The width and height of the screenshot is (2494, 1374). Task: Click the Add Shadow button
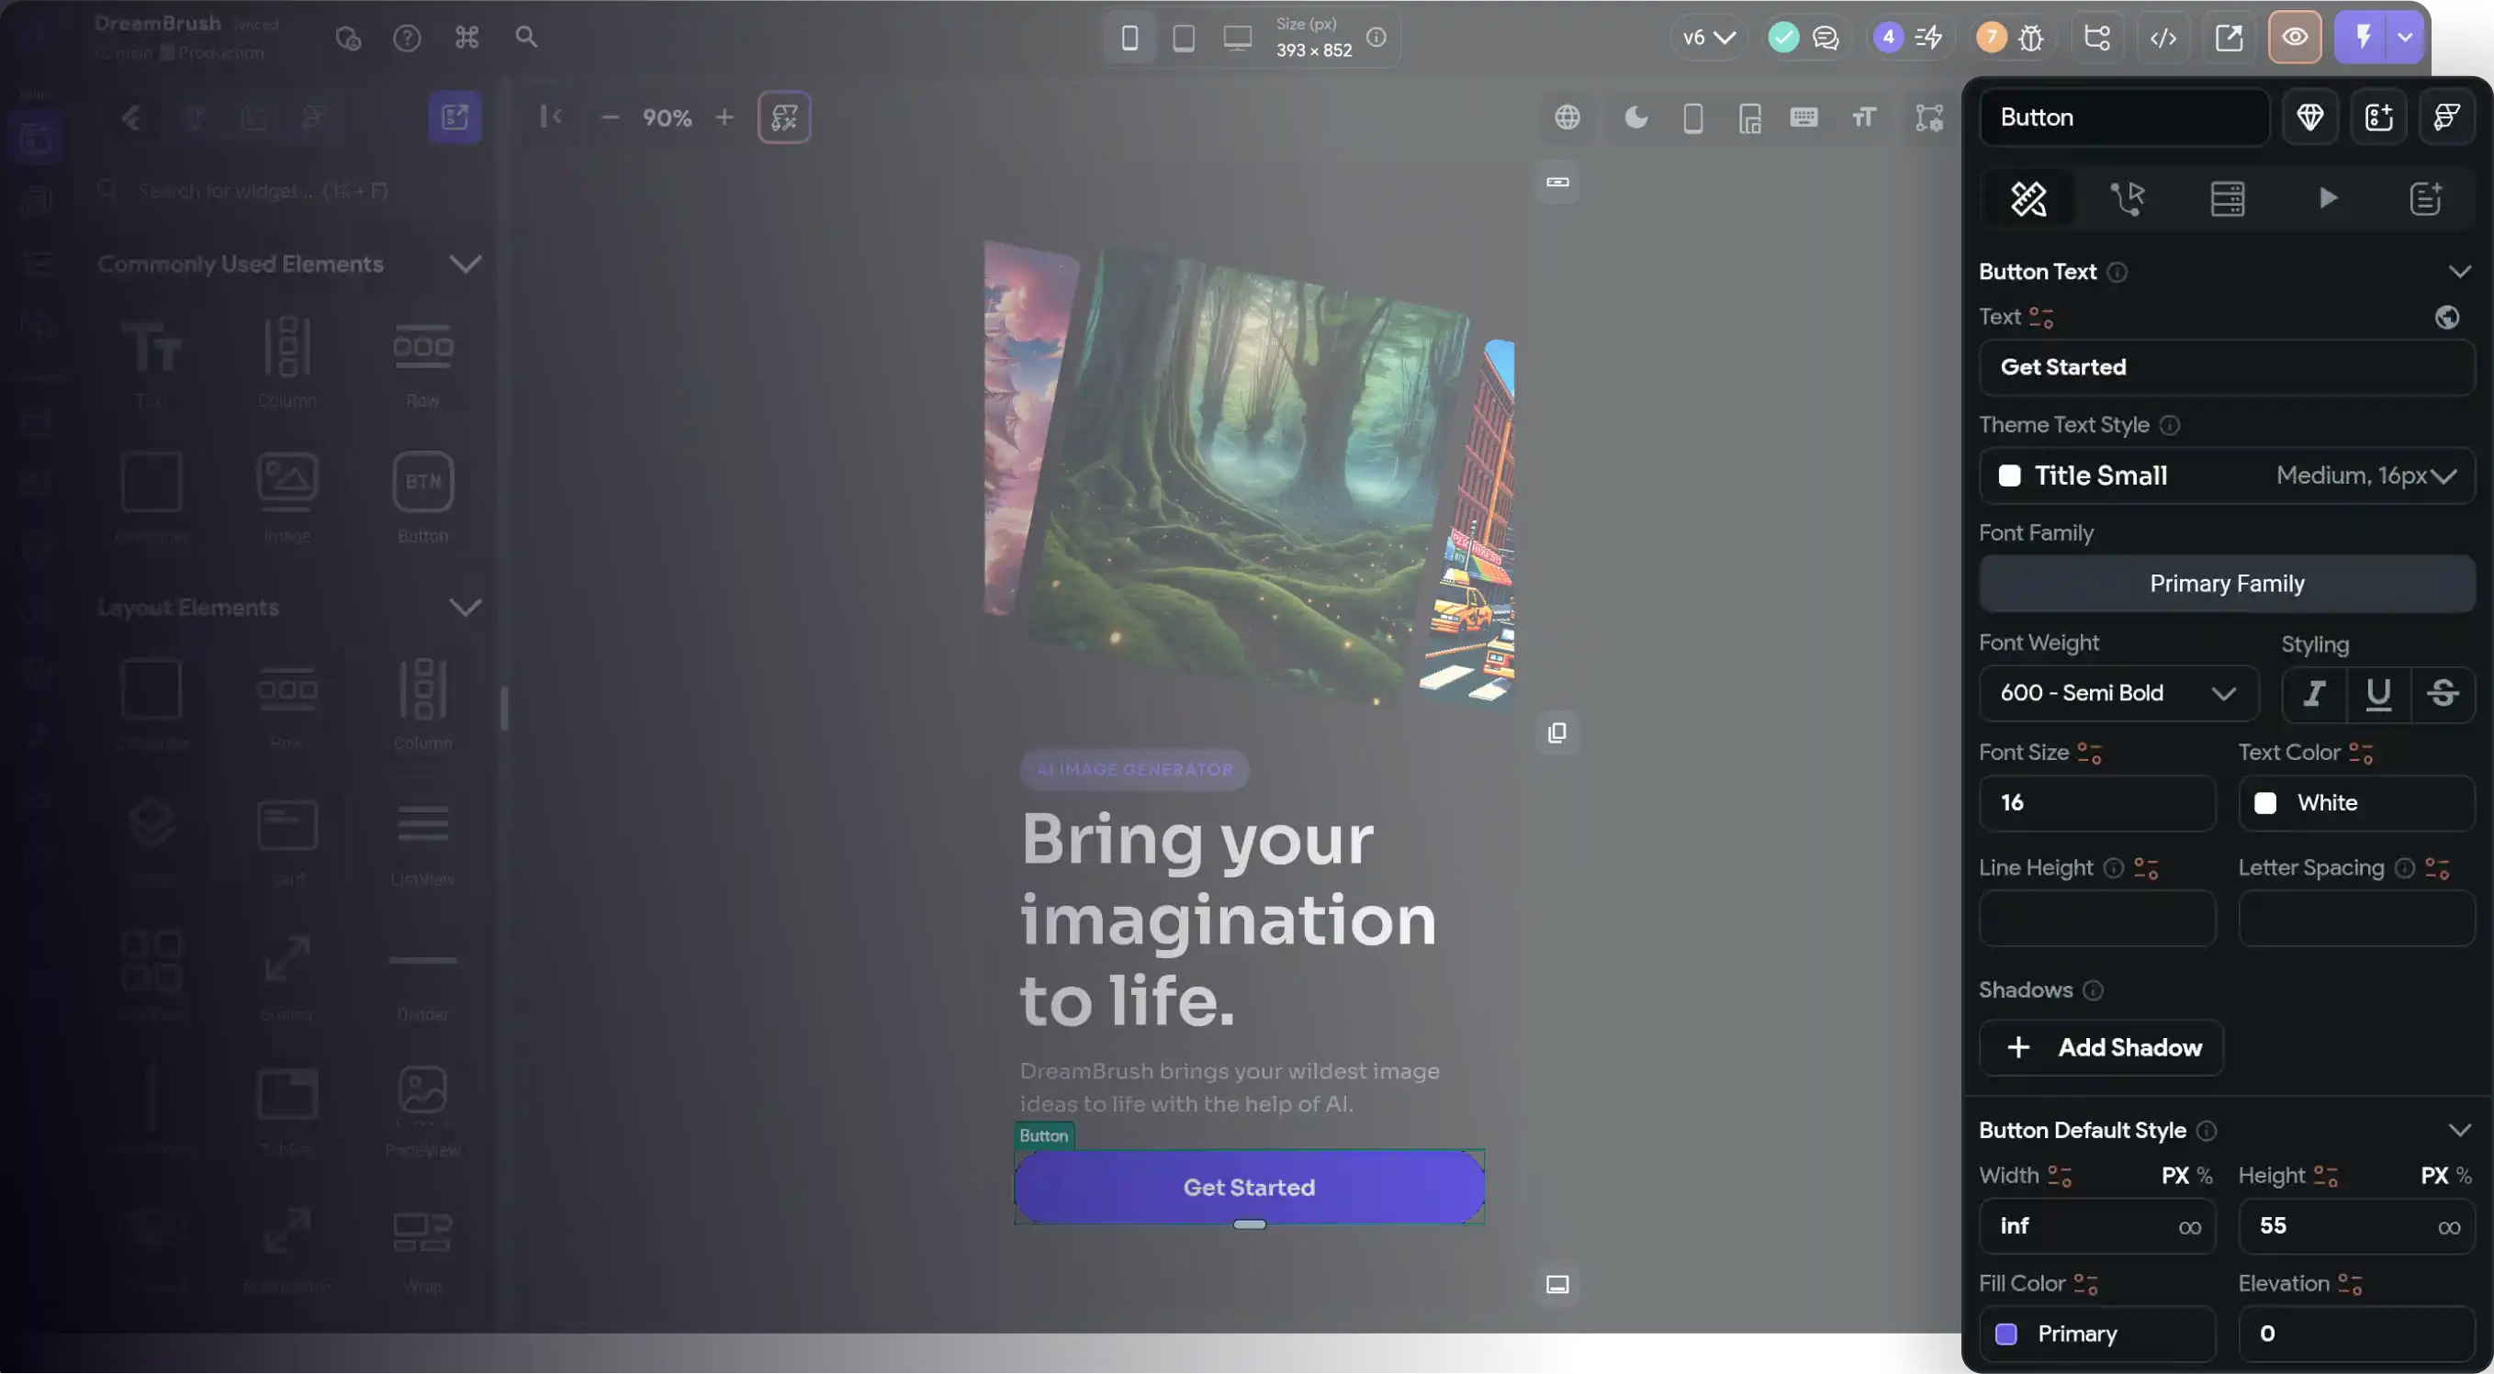click(x=2100, y=1048)
